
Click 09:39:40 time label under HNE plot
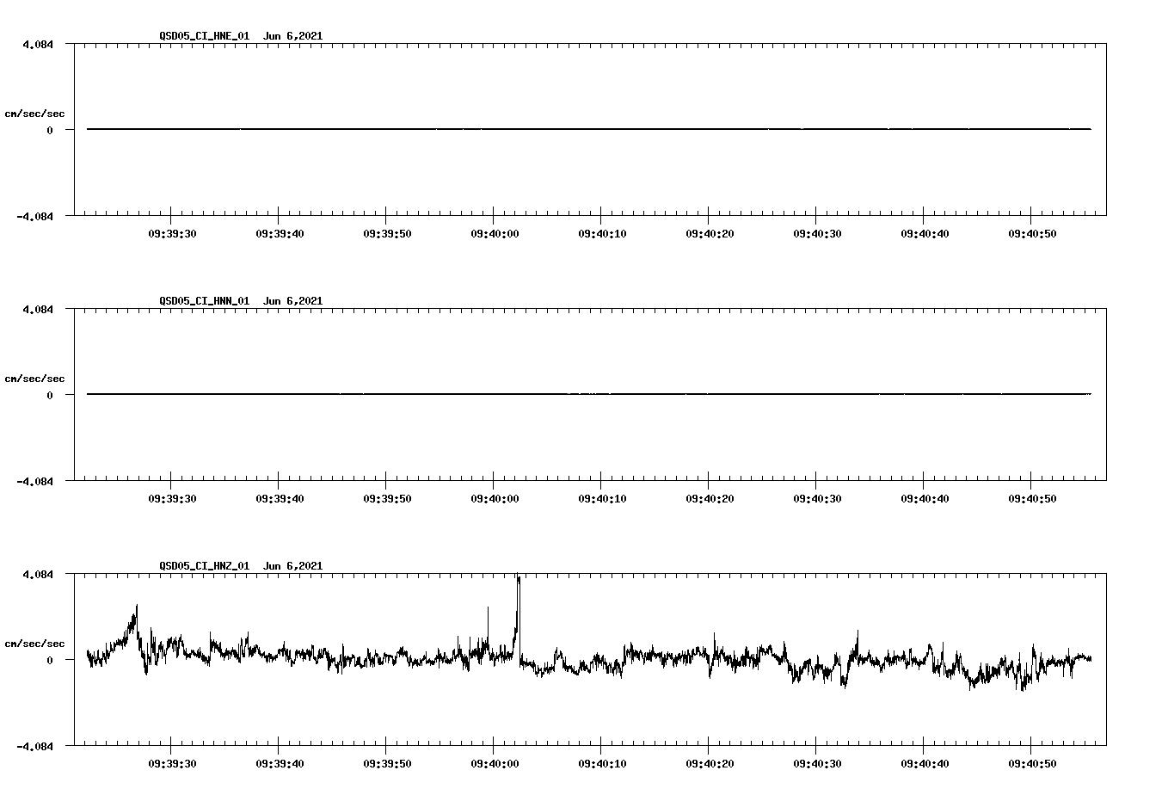click(x=280, y=234)
